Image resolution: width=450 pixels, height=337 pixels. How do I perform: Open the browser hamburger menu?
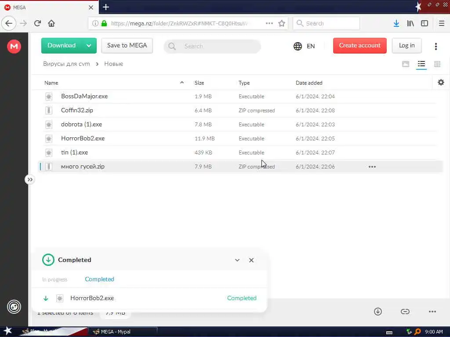click(442, 23)
